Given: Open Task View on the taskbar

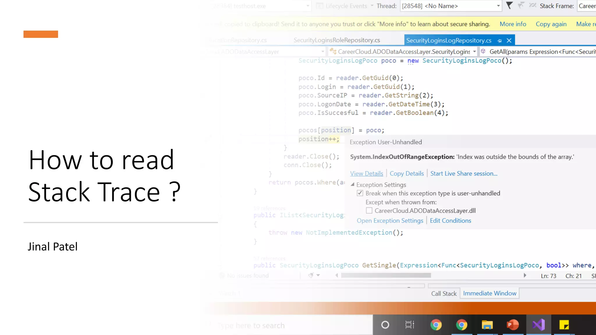Looking at the screenshot, I should 410,325.
